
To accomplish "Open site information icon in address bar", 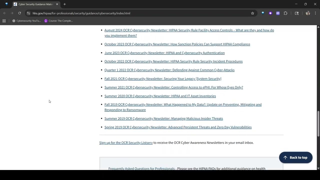I will tap(28, 13).
